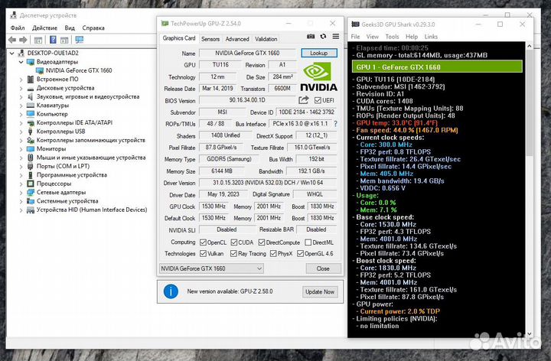Screen dimensions: 551x361
Task: Open the Файл menu in Device Manager
Action: [x=18, y=28]
